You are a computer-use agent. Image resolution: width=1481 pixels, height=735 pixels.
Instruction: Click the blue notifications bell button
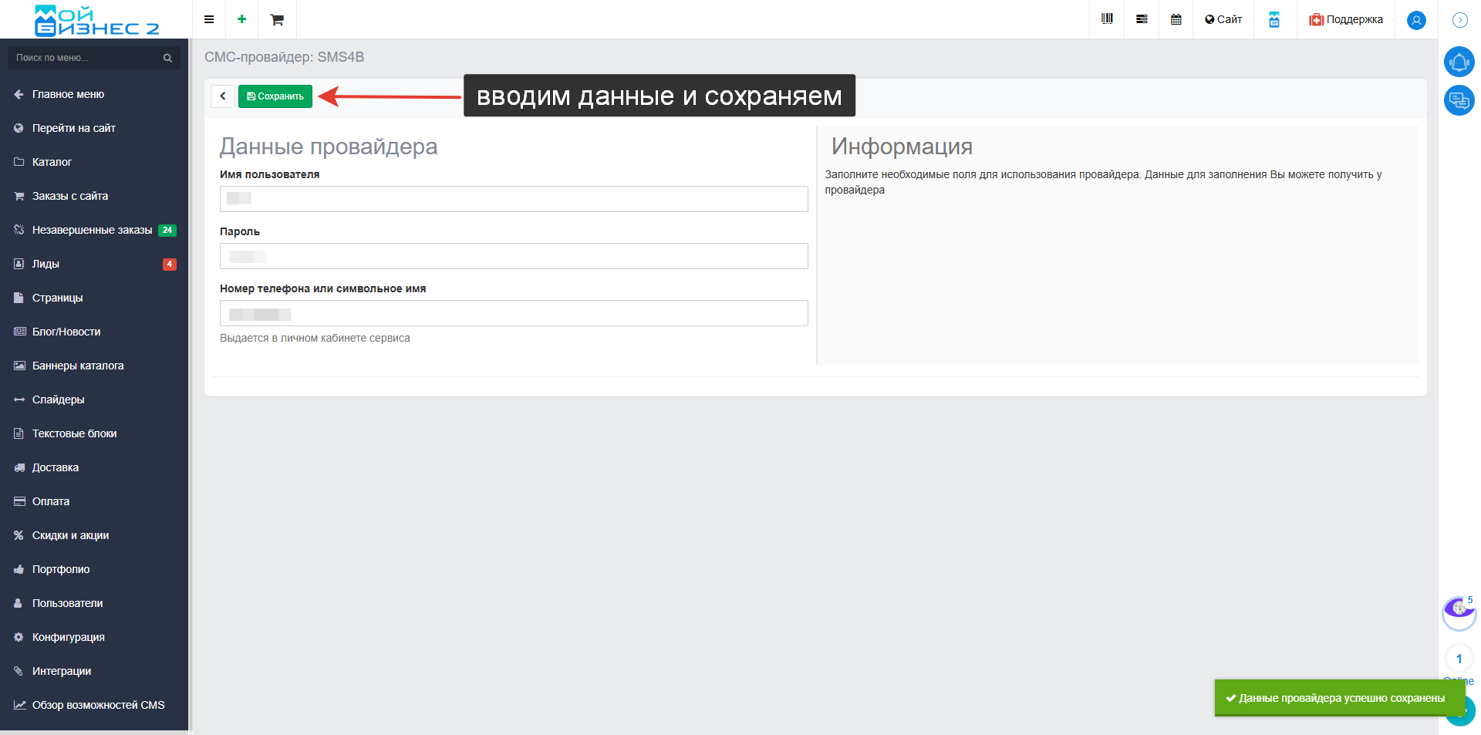(1459, 62)
